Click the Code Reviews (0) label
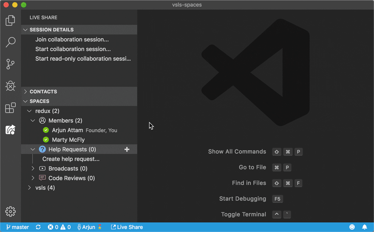The height and width of the screenshot is (232, 374). [71, 178]
